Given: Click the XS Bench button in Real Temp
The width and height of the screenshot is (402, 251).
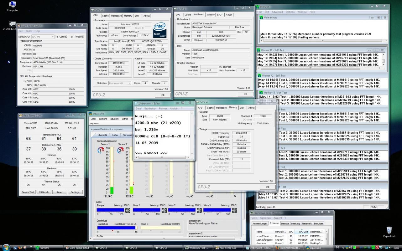Looking at the screenshot, I should coord(44,192).
